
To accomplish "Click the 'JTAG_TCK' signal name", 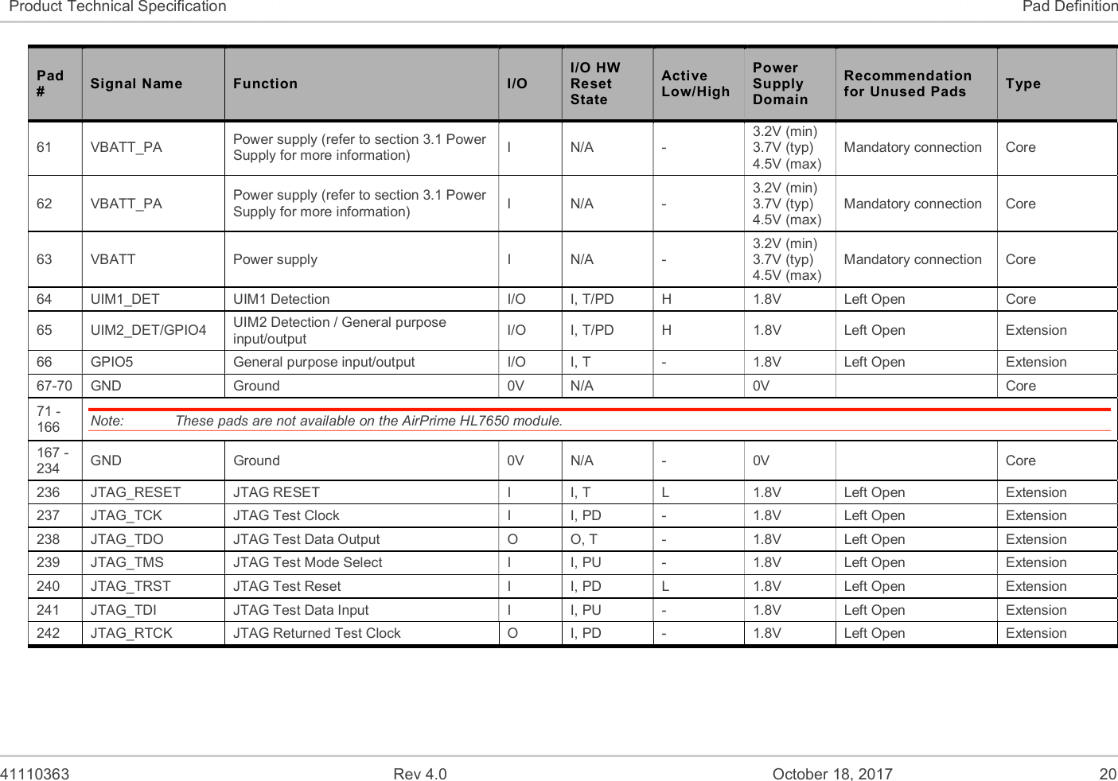I will (126, 515).
